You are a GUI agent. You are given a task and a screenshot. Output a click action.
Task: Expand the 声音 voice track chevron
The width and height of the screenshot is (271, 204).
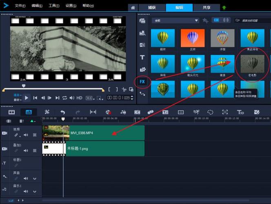(35, 178)
